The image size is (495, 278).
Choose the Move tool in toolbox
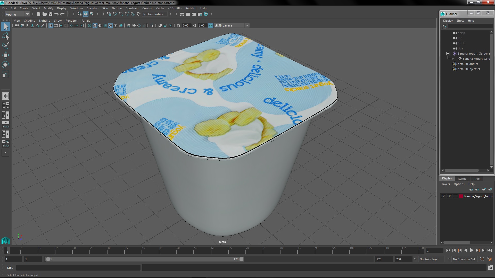tap(6, 55)
